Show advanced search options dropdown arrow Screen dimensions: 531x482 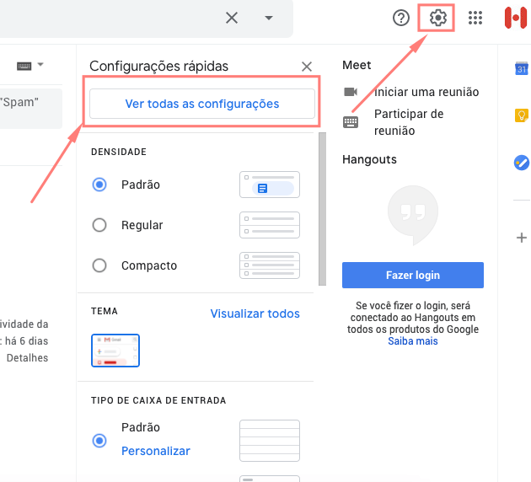coord(269,18)
